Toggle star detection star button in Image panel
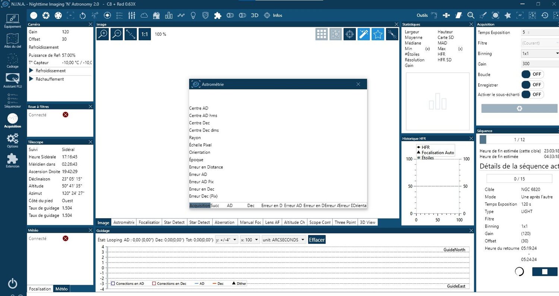 378,34
